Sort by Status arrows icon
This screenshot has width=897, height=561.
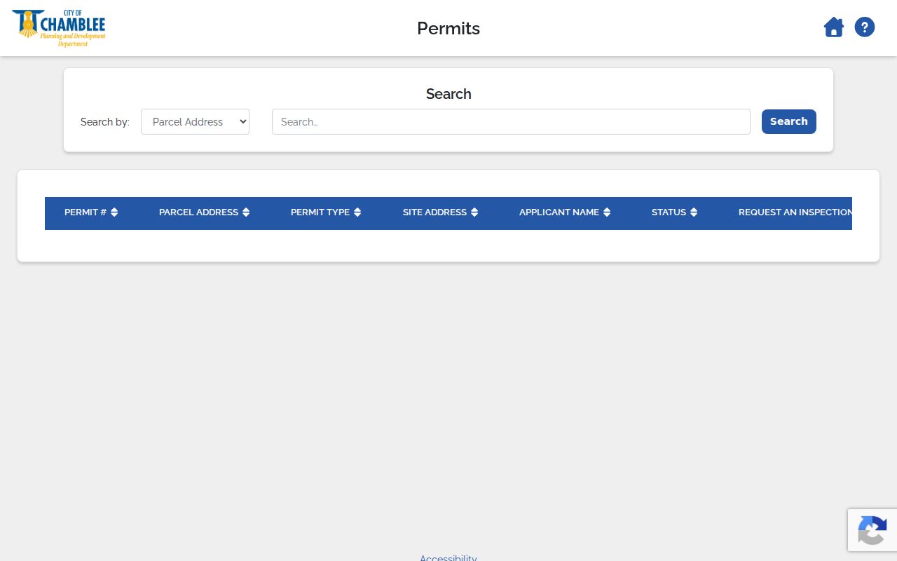[x=694, y=212]
